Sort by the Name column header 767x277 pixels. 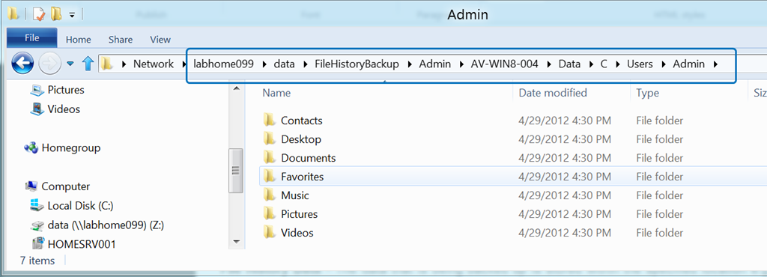(276, 93)
